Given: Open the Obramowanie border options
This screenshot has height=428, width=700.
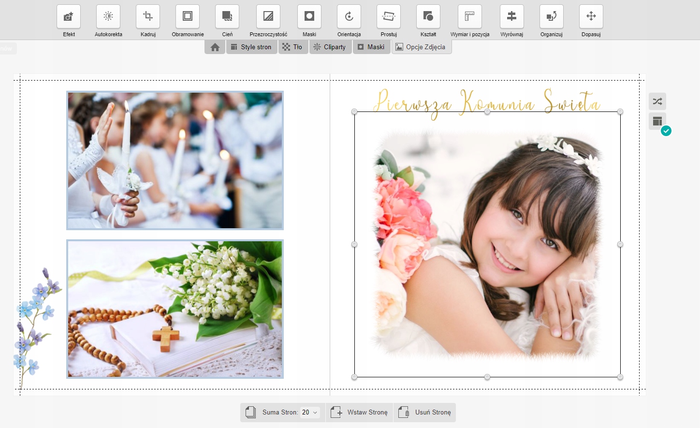Looking at the screenshot, I should [188, 16].
